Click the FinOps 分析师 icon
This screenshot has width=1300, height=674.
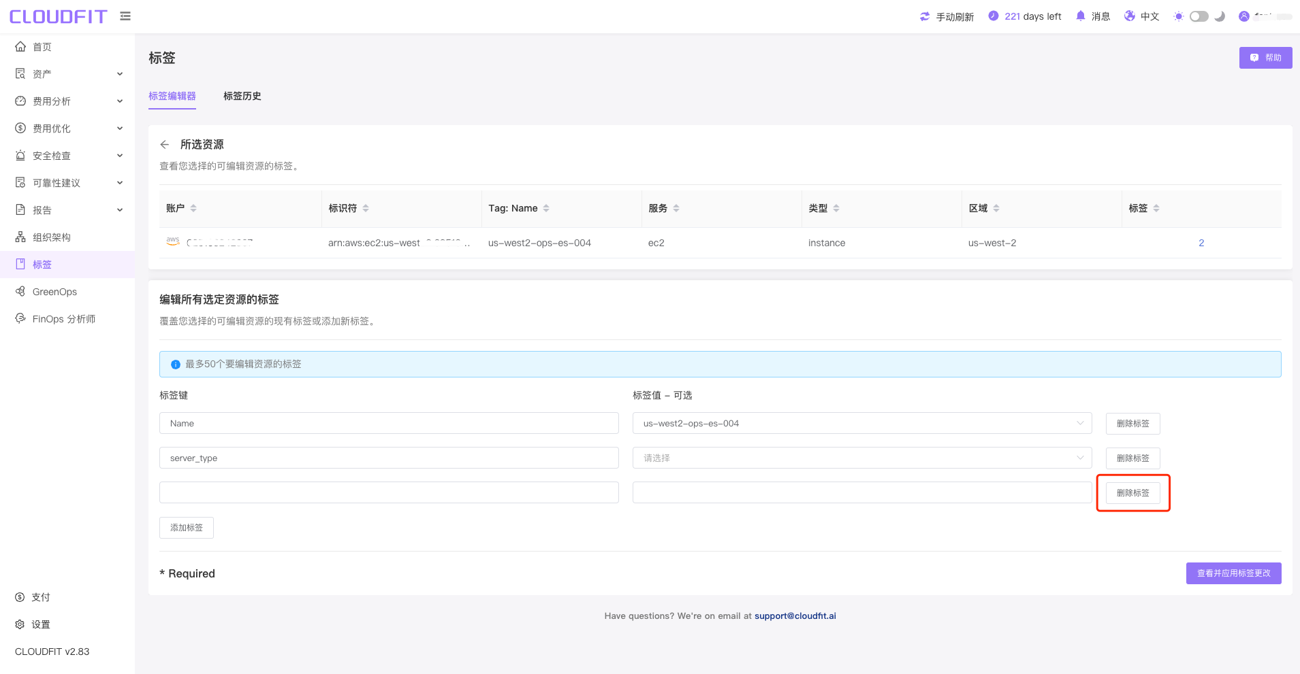(x=20, y=318)
